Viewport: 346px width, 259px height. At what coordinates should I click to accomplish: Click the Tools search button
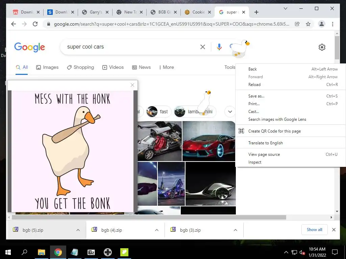pos(230,67)
